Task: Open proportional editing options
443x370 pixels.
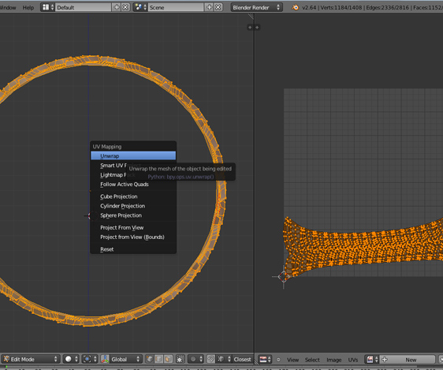Action: pos(195,359)
